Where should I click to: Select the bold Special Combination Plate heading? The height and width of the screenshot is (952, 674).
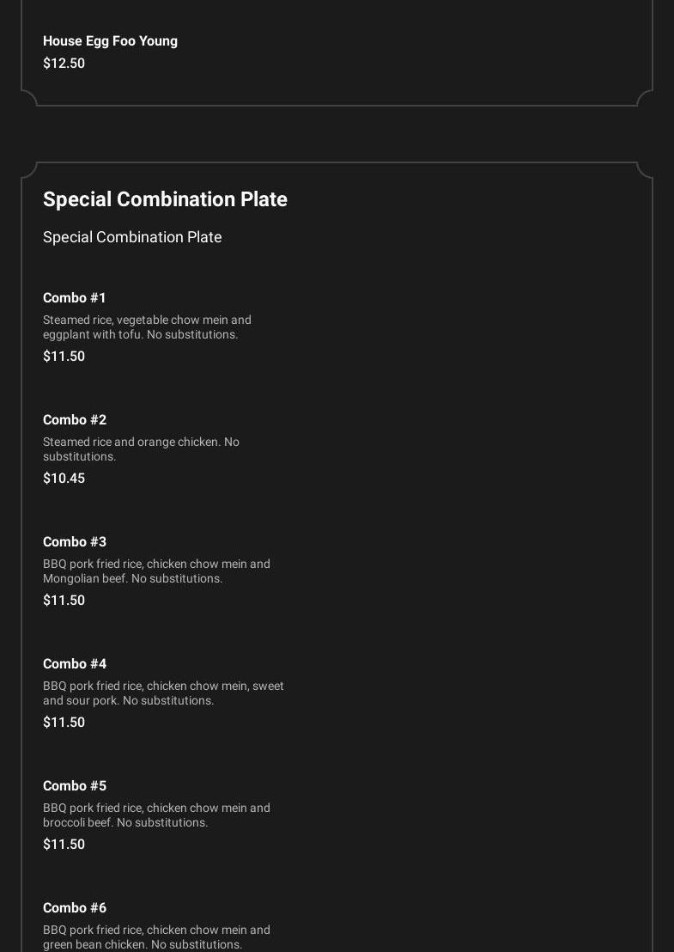point(165,199)
